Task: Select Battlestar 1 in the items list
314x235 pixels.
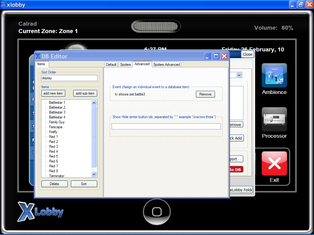Action: click(x=57, y=103)
